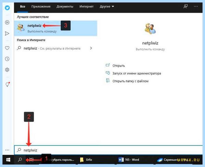Viewport: 205px width, 167px height.
Task: Open history clock icon in sidebar
Action: point(7,59)
